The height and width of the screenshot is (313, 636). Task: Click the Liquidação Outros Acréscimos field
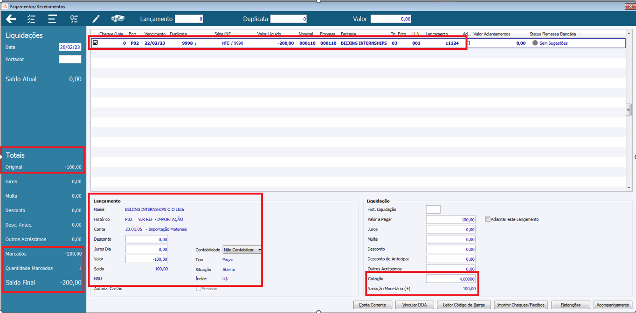[451, 269]
